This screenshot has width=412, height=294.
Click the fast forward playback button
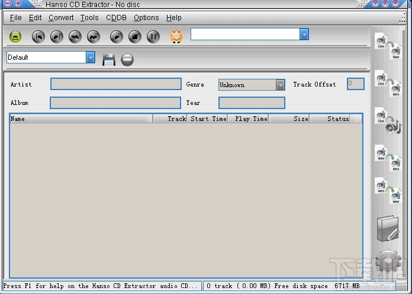(94, 37)
